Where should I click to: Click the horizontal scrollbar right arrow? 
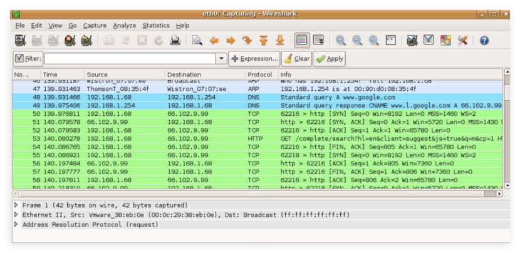(499, 194)
